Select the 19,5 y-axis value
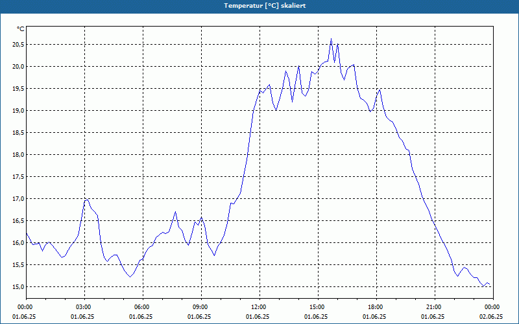This screenshot has width=519, height=324. pos(18,89)
